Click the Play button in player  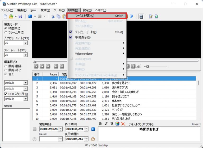point(36,66)
